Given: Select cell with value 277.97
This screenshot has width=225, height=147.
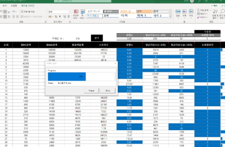Looking at the screenshot, I should coord(129,84).
